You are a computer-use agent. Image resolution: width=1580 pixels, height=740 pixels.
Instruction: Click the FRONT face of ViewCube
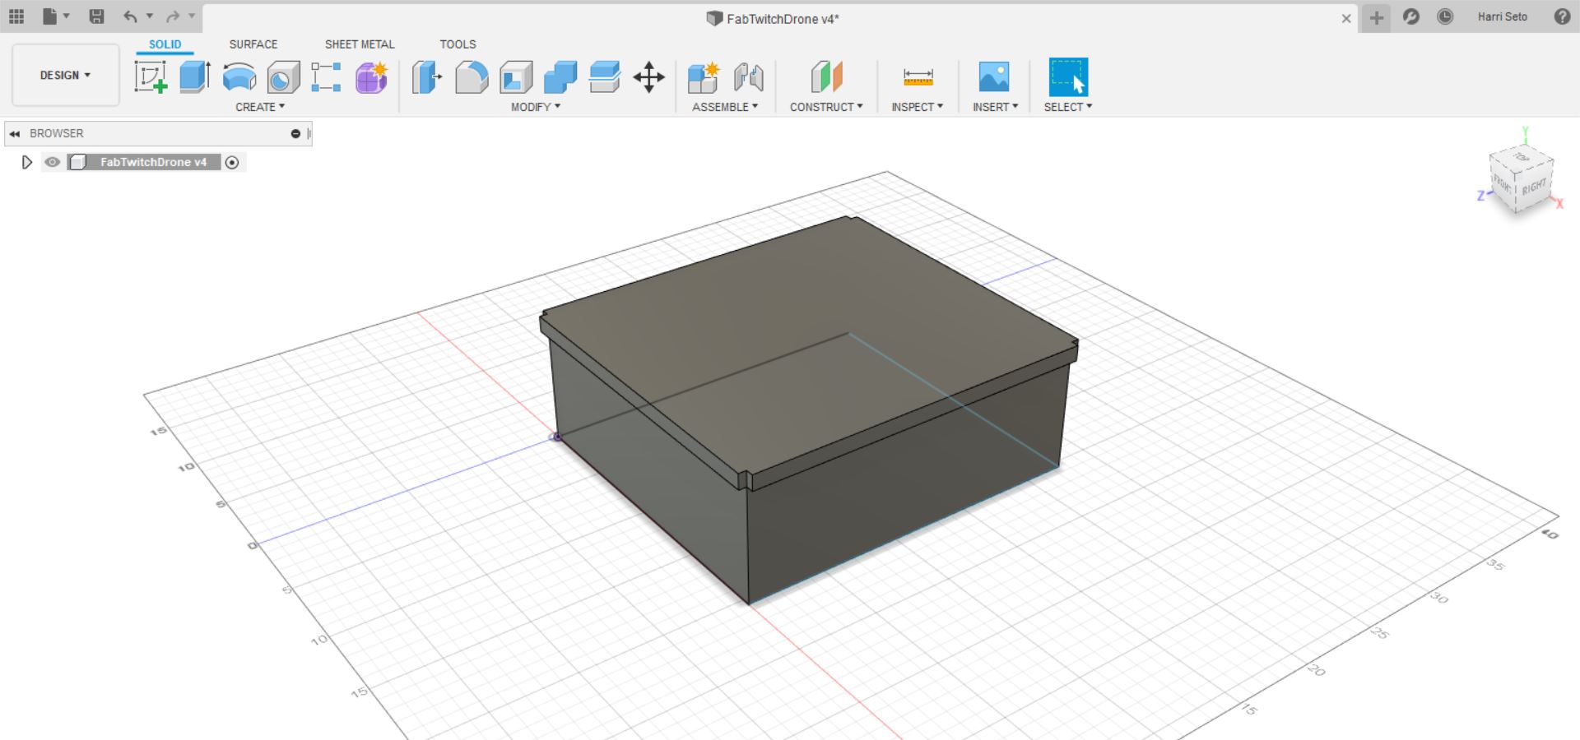(1503, 183)
